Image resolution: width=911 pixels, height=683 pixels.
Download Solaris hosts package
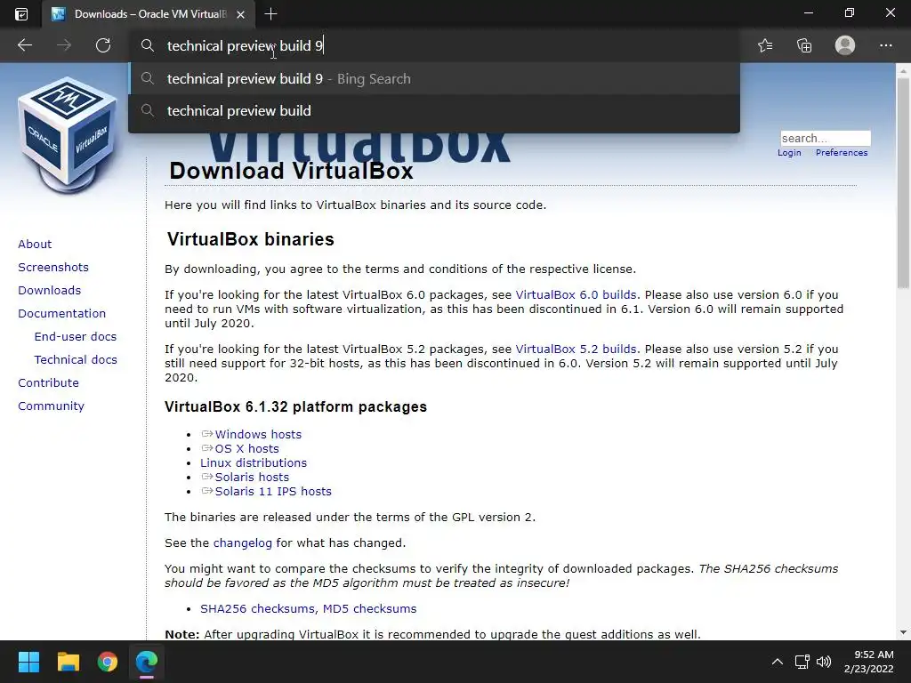tap(252, 478)
